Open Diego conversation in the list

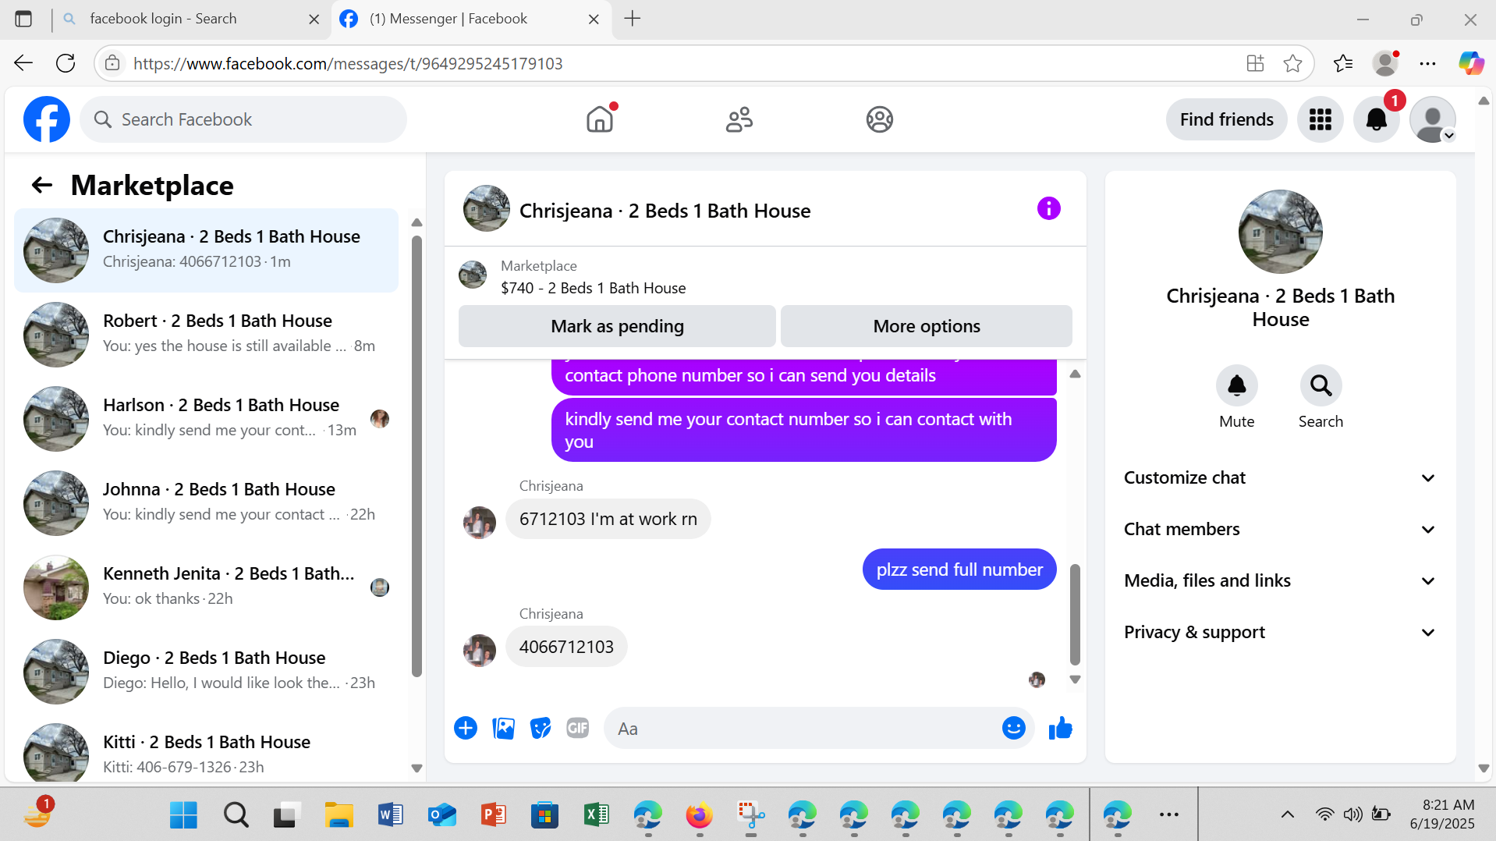tap(206, 671)
